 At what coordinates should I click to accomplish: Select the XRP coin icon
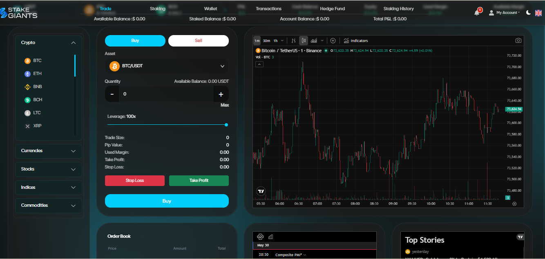(x=28, y=126)
